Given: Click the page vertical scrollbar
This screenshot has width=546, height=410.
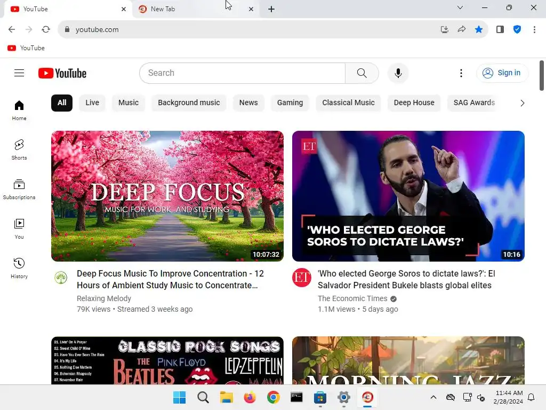Looking at the screenshot, I should (x=542, y=75).
